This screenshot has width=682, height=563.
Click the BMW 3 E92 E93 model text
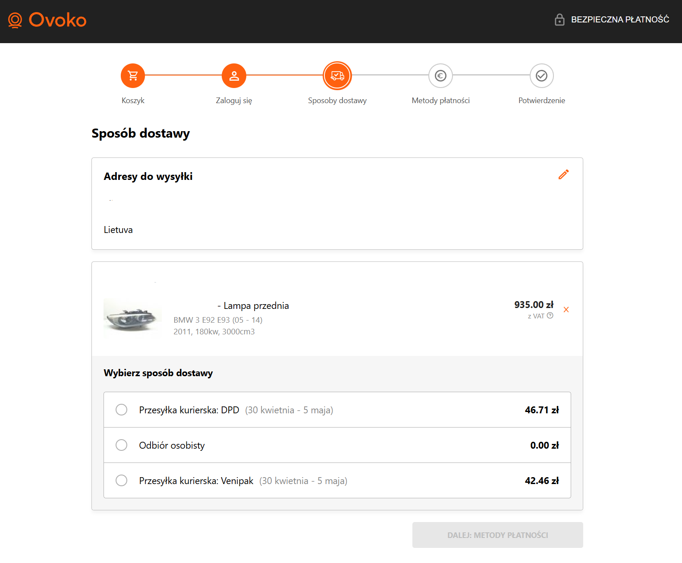point(218,320)
